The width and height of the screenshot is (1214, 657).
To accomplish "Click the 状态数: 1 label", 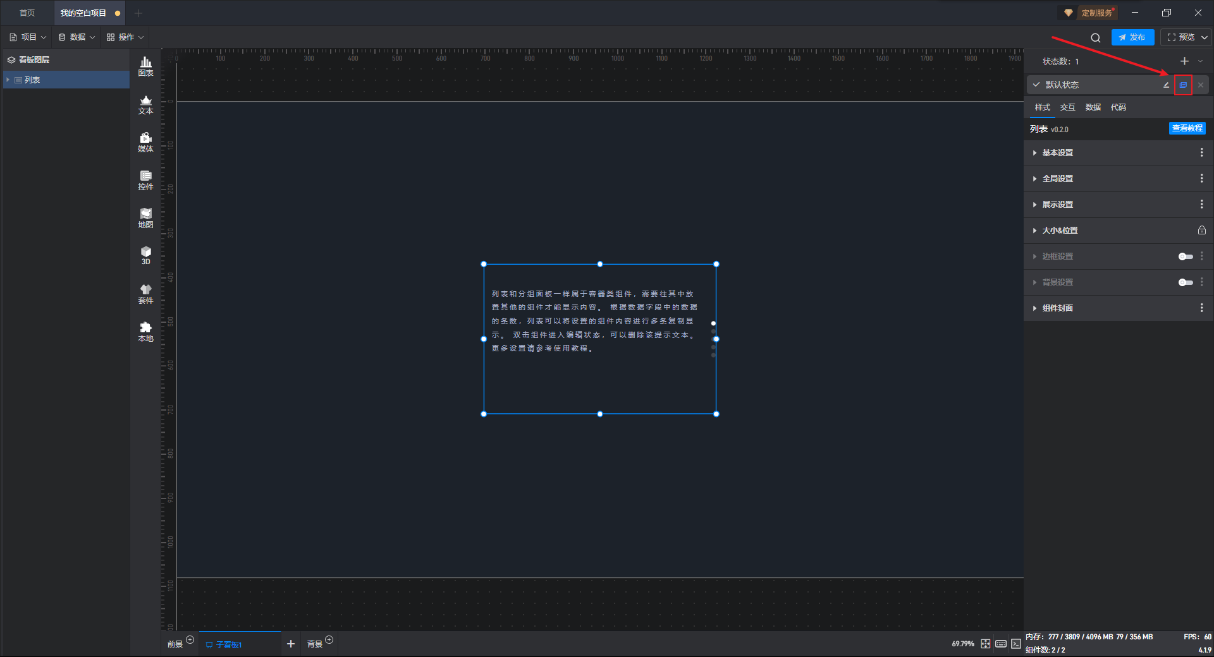I will (1060, 61).
